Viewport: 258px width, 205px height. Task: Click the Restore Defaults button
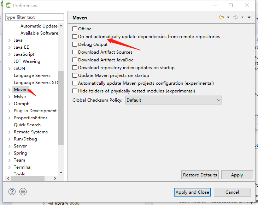click(x=200, y=175)
